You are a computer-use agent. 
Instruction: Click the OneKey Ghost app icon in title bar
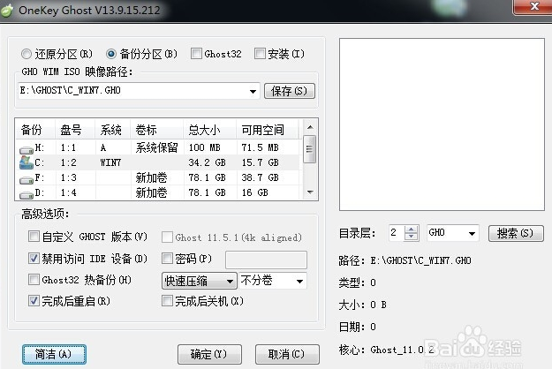click(7, 11)
